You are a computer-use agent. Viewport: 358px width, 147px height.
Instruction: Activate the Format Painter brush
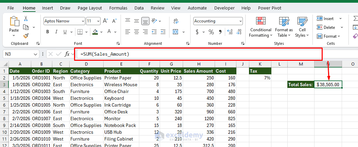[26, 36]
